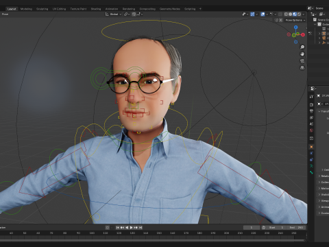The width and height of the screenshot is (329, 247).
Task: Open the Bone properties tab (green bone)
Action: (x=311, y=172)
